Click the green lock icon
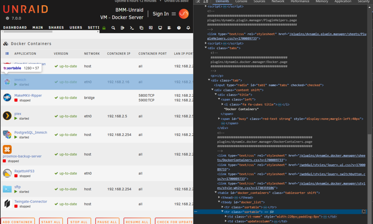 click(104, 28)
